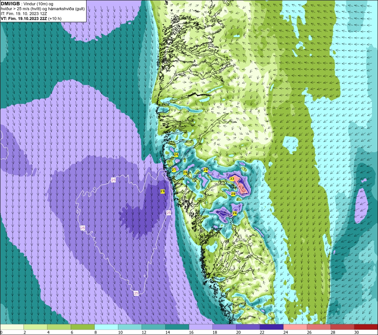The height and width of the screenshot is (335, 378).
Task: Click the legend scale number 24
Action: 286,332
